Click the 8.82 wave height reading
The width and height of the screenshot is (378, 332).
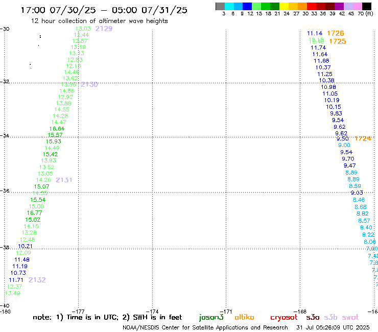tap(363, 214)
